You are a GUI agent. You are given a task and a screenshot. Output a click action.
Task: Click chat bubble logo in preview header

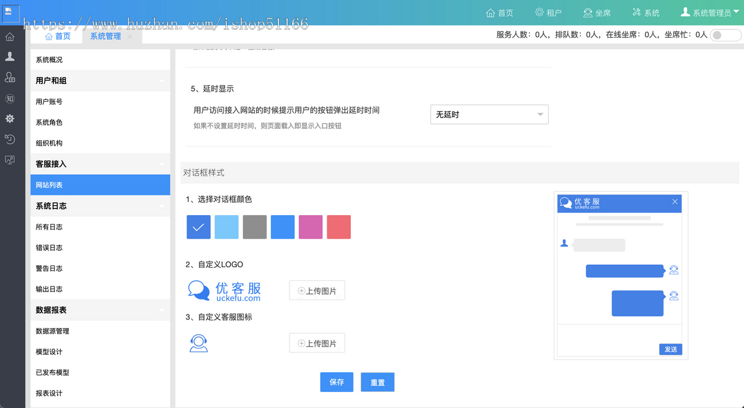tap(565, 203)
